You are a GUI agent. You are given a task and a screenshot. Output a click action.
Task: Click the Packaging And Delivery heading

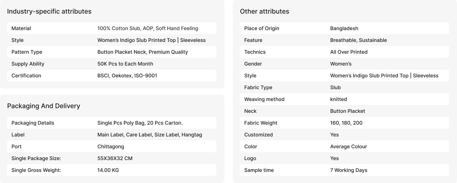[43, 106]
